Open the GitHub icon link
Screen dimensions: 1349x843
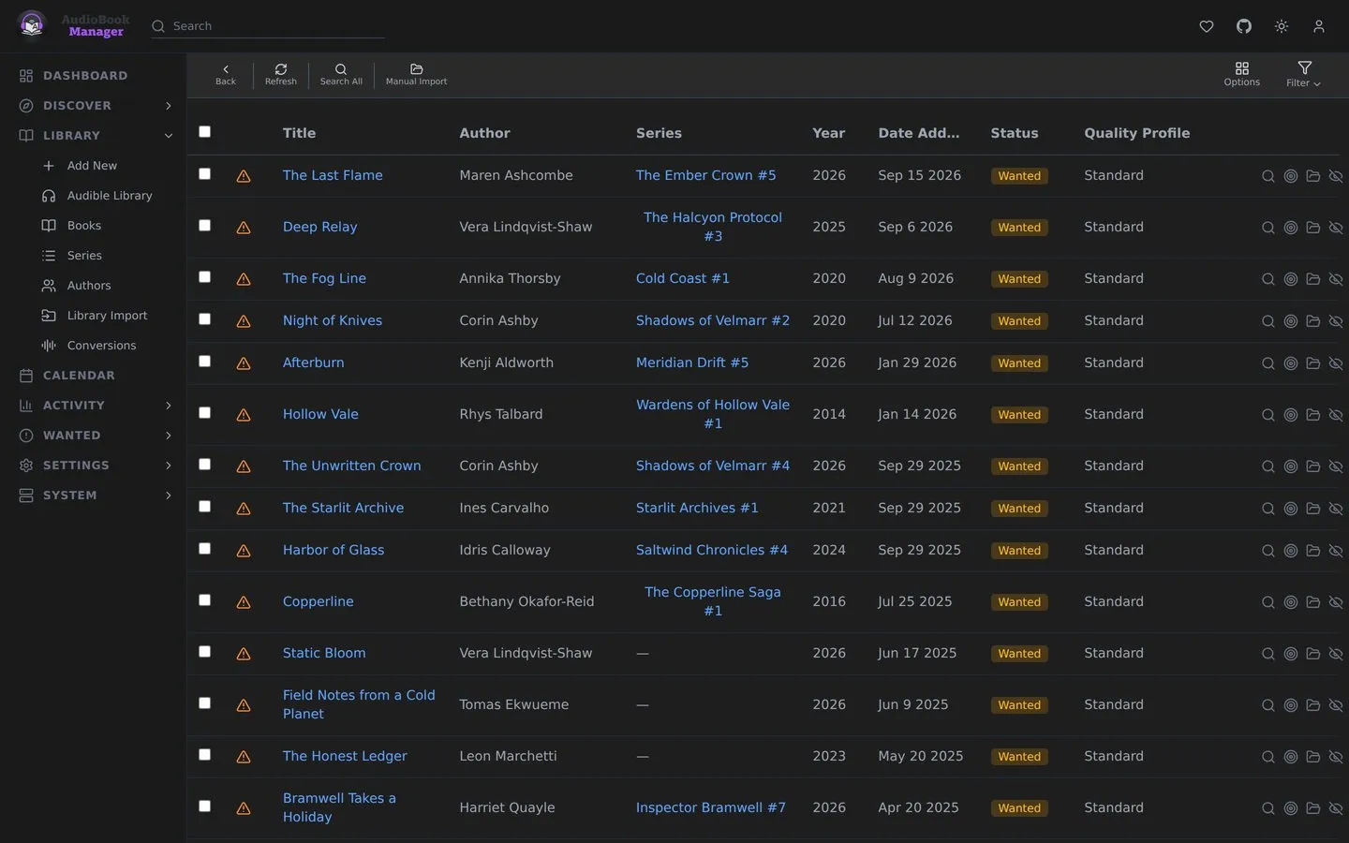(x=1244, y=26)
